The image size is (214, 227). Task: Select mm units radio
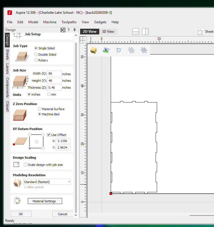49,94
